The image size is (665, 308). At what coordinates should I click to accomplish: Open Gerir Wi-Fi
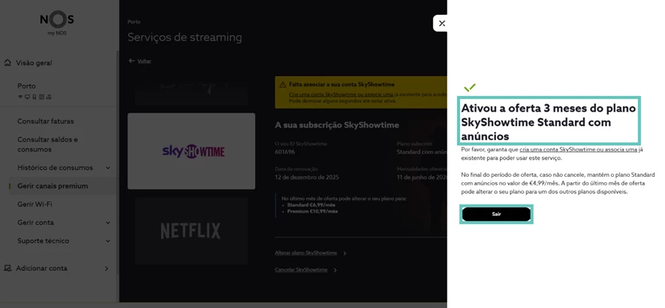click(35, 204)
